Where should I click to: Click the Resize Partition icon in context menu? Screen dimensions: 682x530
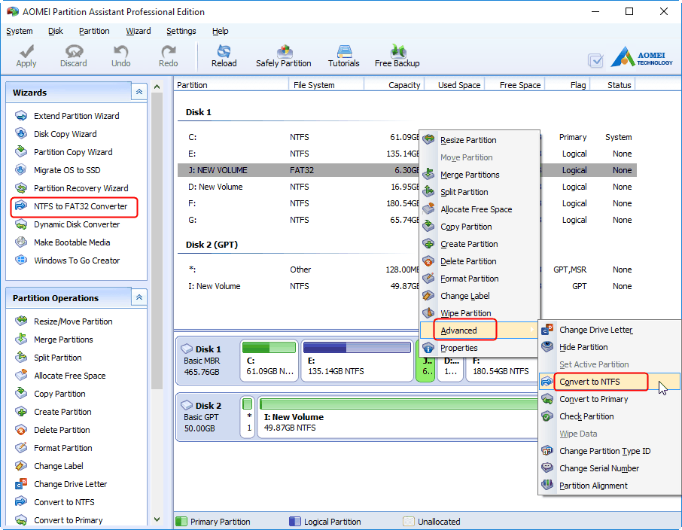(x=428, y=139)
